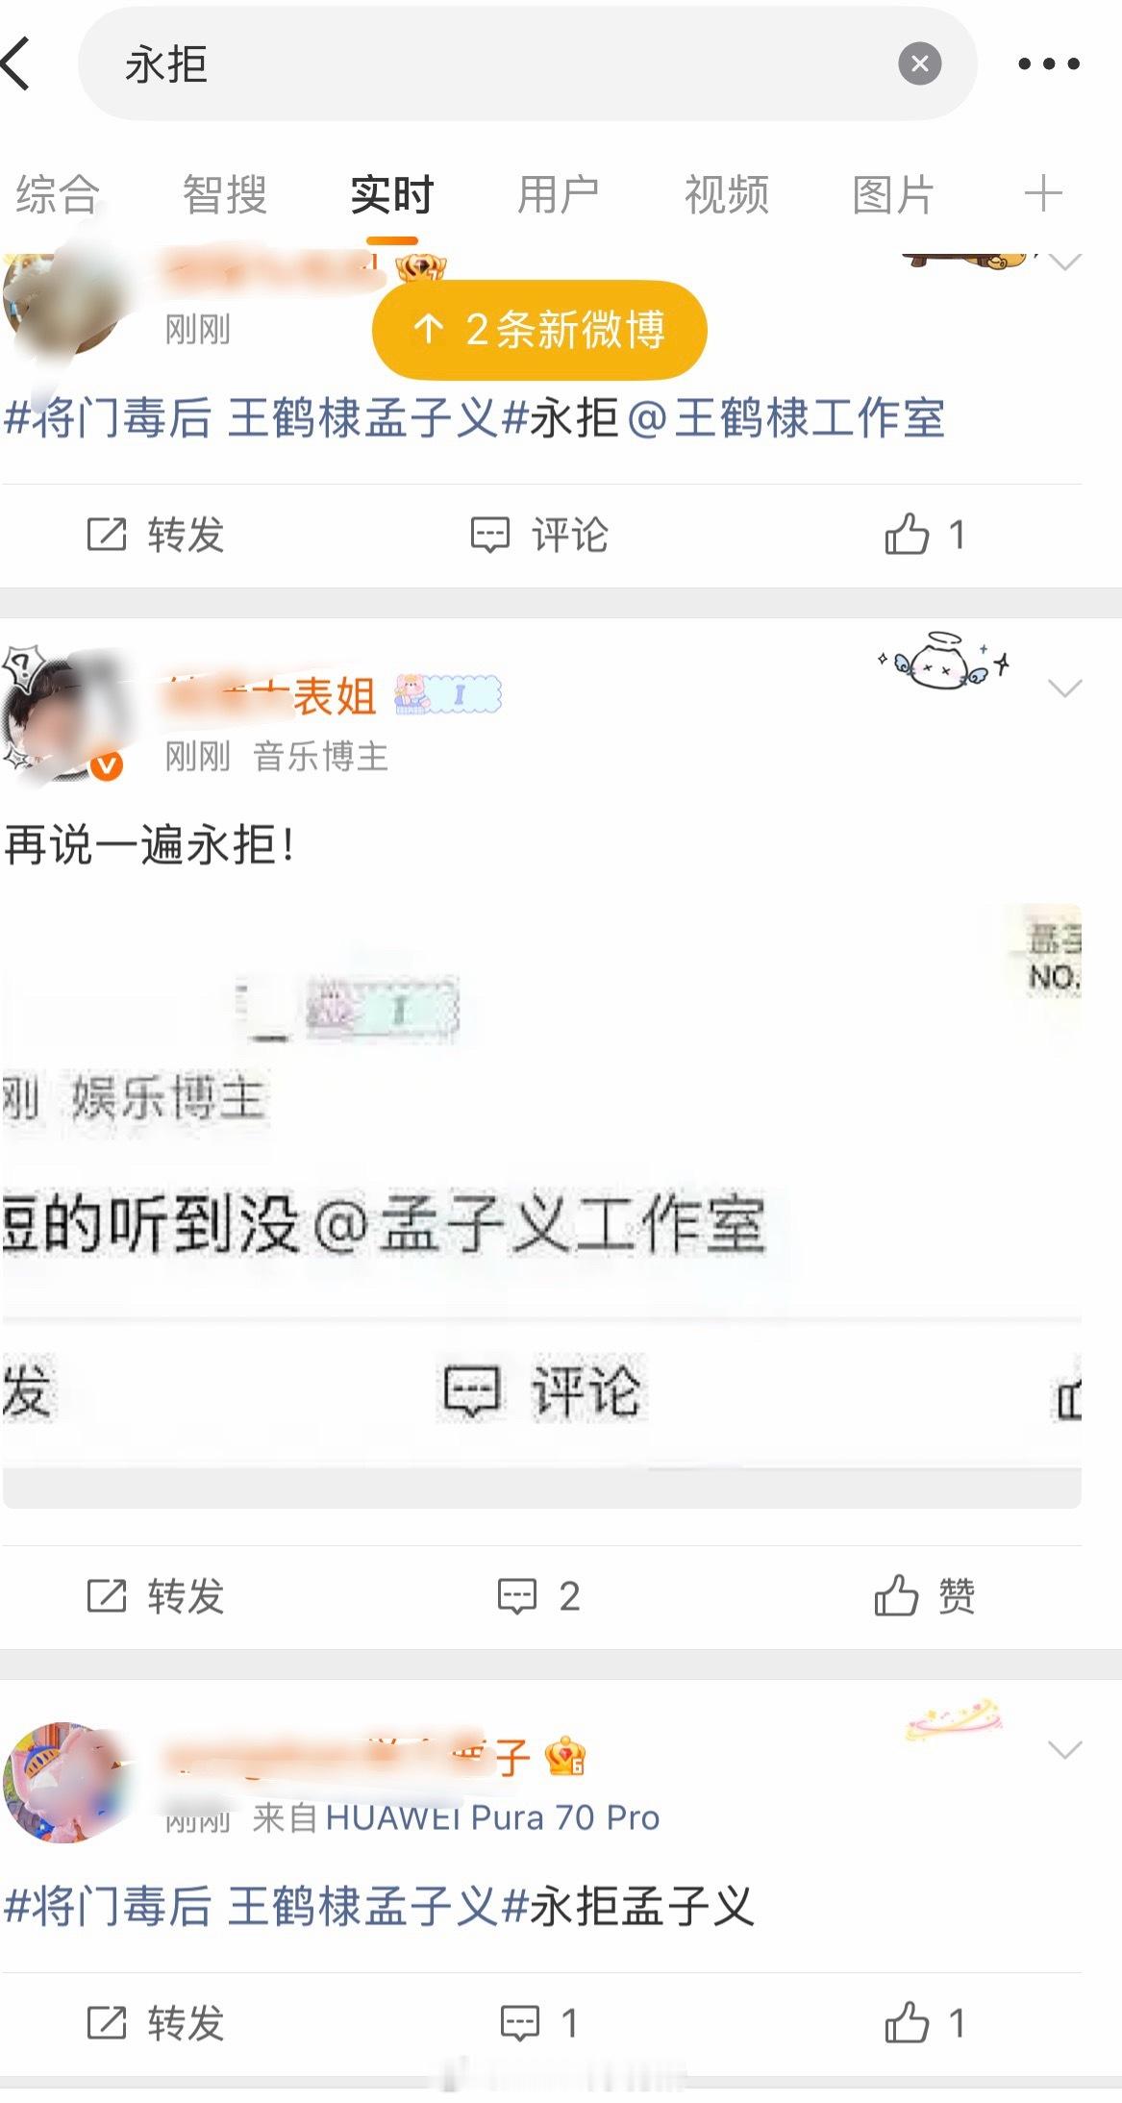The height and width of the screenshot is (2103, 1122).
Task: Switch to the 综合 tab
Action: [x=58, y=194]
